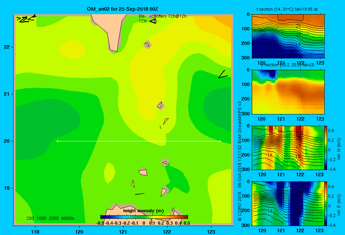Click the 'drifters 72h@12h' legend text
The width and height of the screenshot is (345, 235).
(x=170, y=16)
